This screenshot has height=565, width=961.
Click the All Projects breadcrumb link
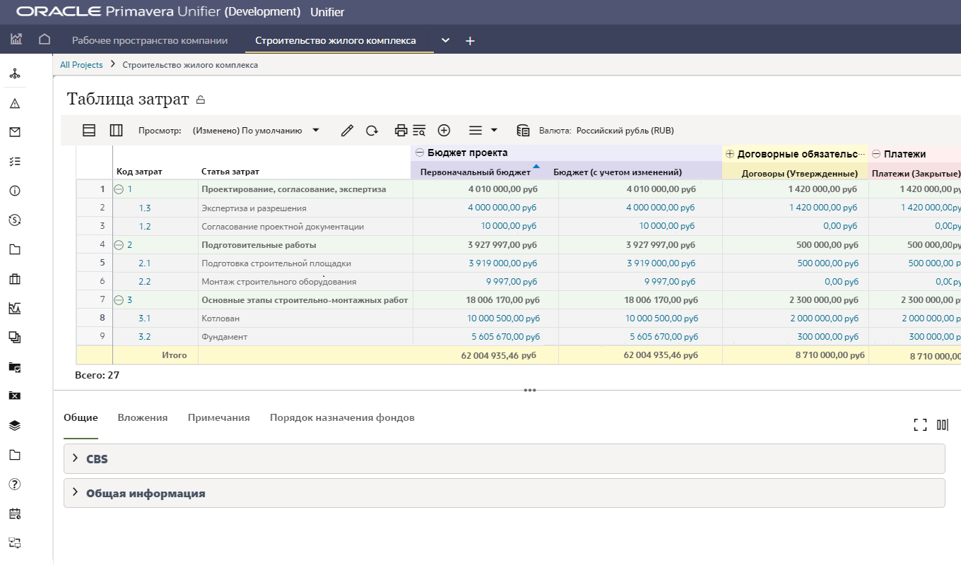[81, 65]
